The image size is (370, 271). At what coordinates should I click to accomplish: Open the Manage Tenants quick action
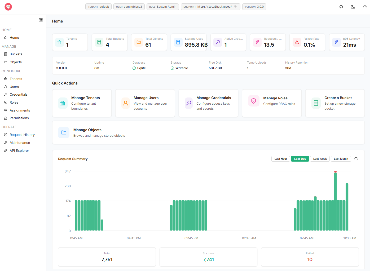click(x=82, y=103)
